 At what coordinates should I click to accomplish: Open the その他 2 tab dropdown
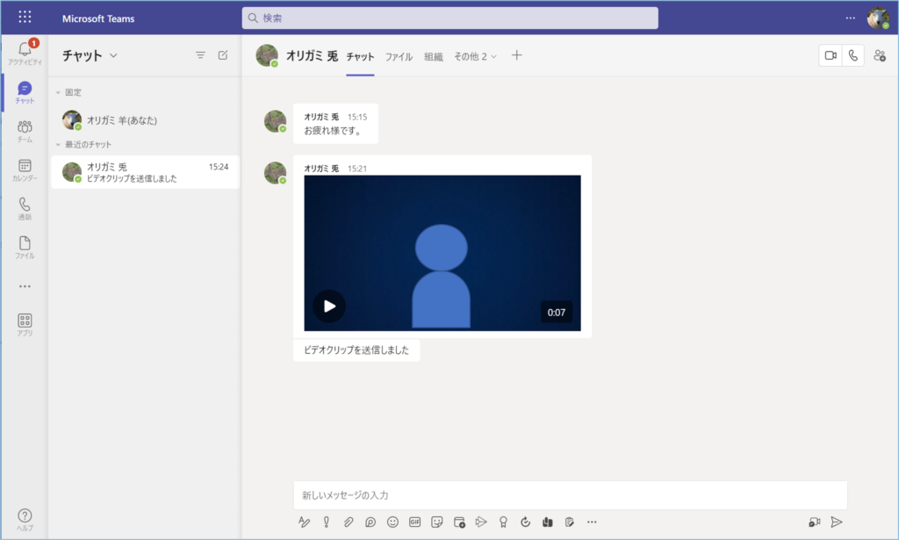pyautogui.click(x=475, y=56)
